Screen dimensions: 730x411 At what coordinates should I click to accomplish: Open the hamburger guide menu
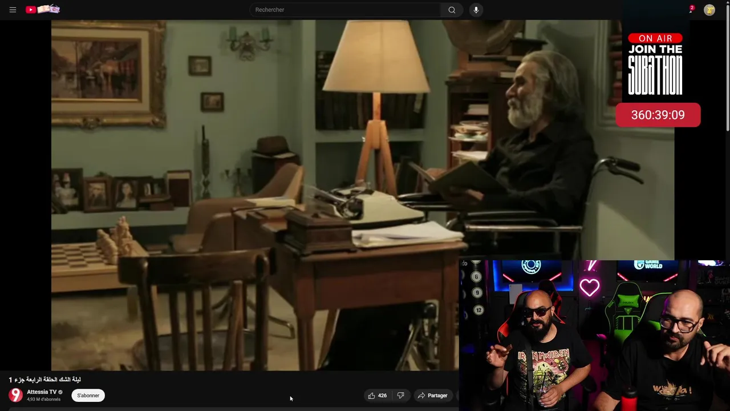pos(13,10)
